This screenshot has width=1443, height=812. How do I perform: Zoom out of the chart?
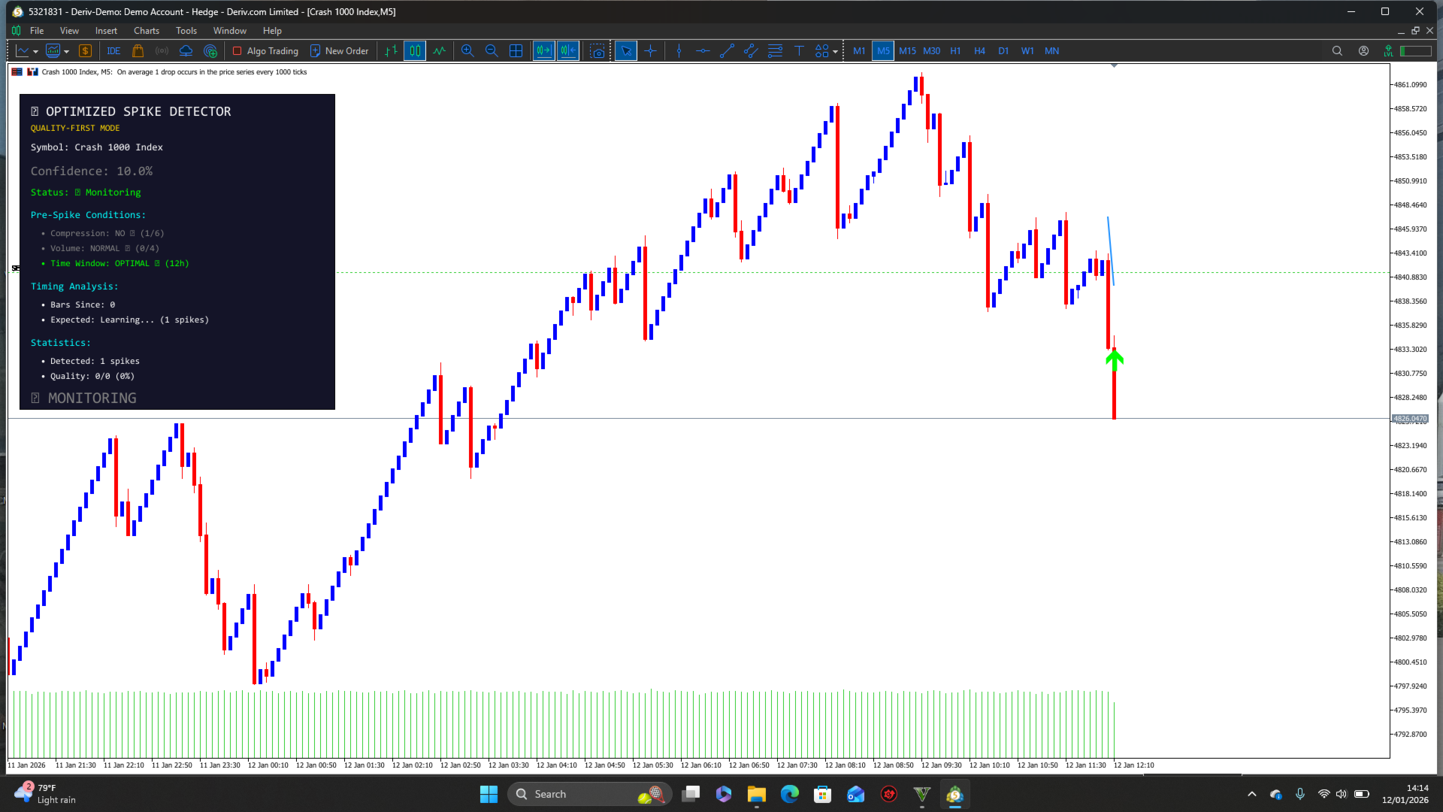pos(492,51)
